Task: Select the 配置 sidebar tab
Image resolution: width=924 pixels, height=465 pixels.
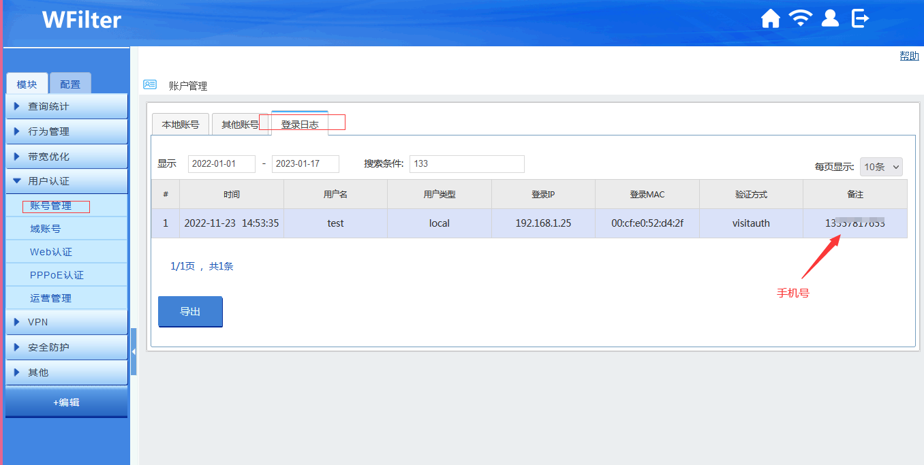Action: tap(70, 84)
